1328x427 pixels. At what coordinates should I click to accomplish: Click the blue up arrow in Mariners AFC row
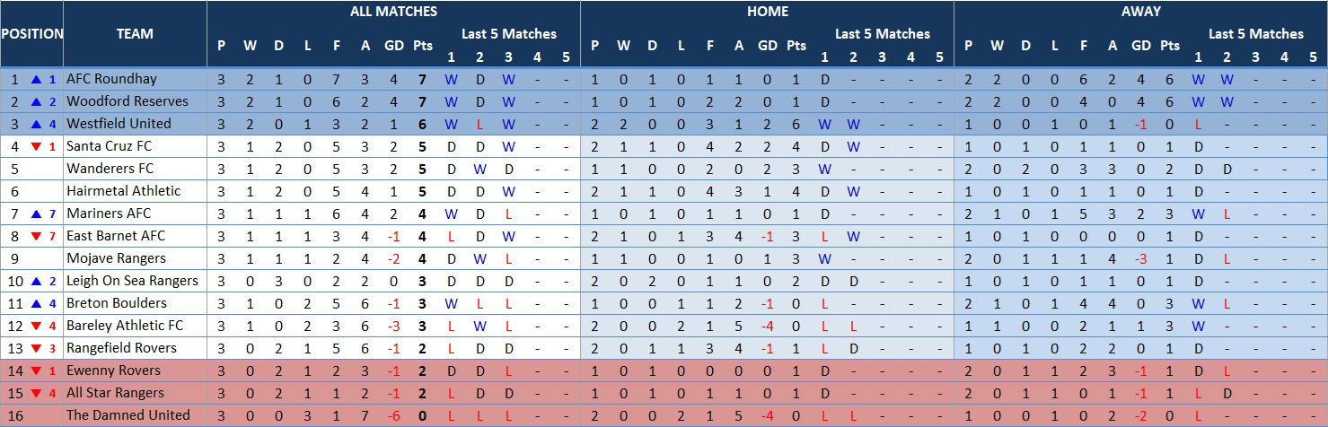click(x=37, y=213)
